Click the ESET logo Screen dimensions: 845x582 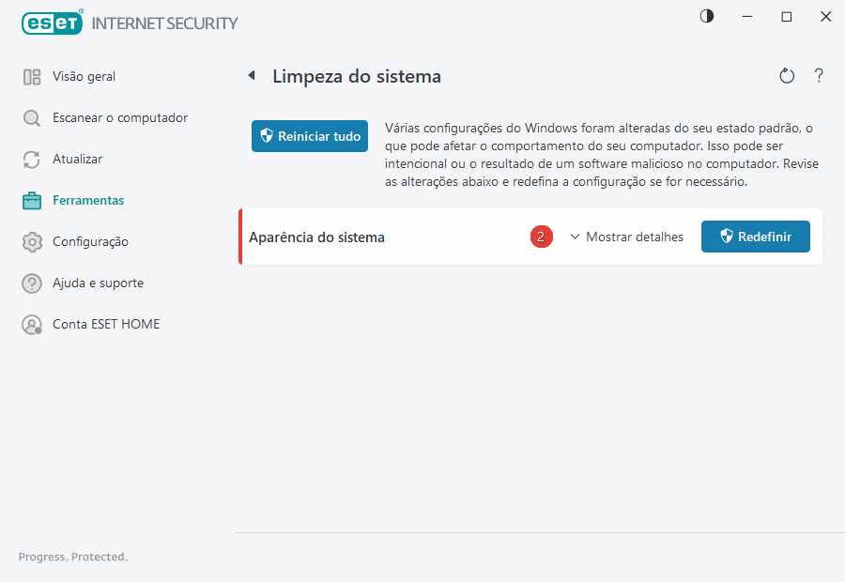coord(52,23)
